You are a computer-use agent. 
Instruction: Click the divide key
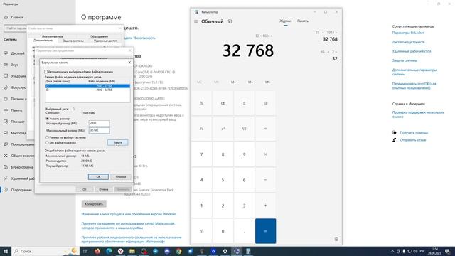pos(265,129)
